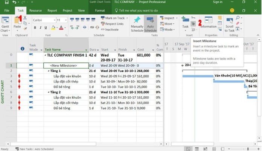Toggle Bold formatting
This screenshot has height=151, width=262.
pyautogui.click(x=35, y=27)
